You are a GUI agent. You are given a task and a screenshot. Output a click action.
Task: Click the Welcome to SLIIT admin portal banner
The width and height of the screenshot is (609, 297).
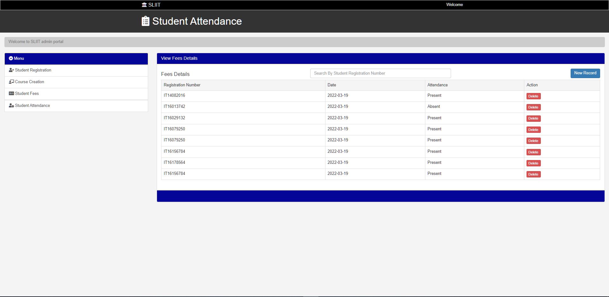[304, 42]
